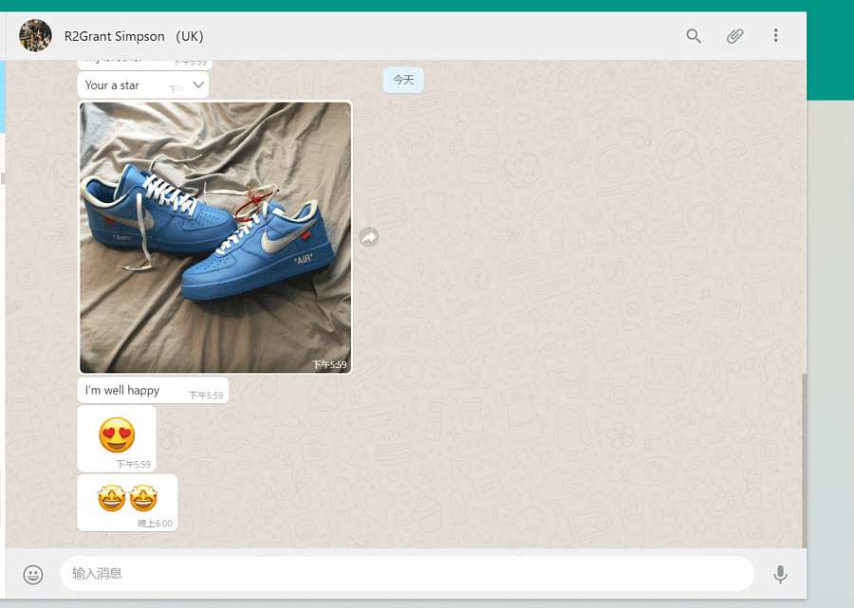Select the 'Your a star' message
This screenshot has width=854, height=608.
142,85
